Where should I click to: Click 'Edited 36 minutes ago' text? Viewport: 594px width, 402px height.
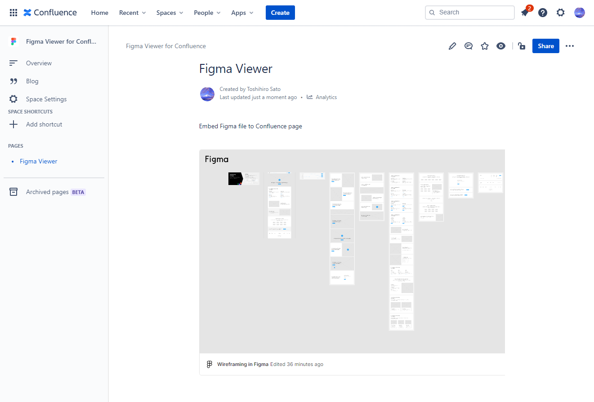pyautogui.click(x=297, y=364)
